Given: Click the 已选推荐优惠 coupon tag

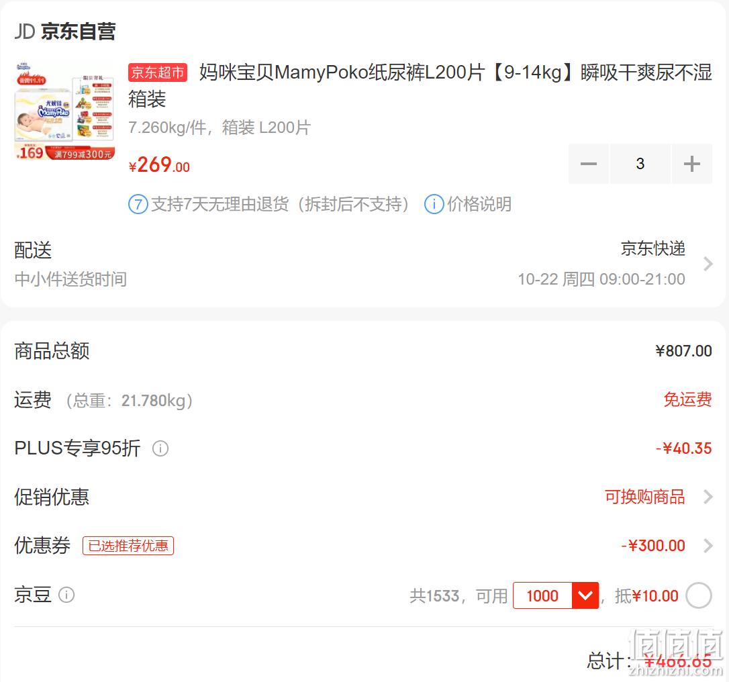Looking at the screenshot, I should click(128, 546).
